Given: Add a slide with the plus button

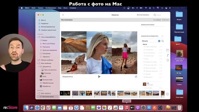Looking at the screenshot, I should pyautogui.click(x=167, y=94).
